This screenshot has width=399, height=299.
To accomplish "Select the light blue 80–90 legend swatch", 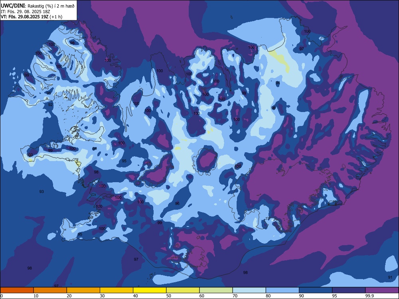I will (x=282, y=290).
